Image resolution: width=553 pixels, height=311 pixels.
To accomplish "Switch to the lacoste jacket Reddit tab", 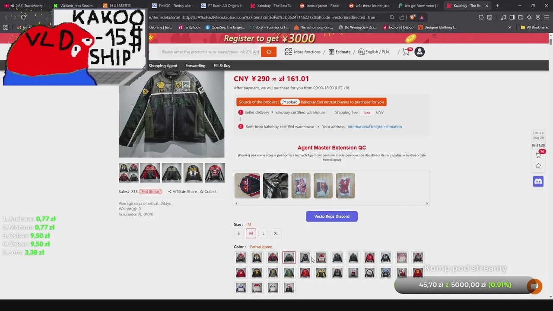I will point(320,6).
